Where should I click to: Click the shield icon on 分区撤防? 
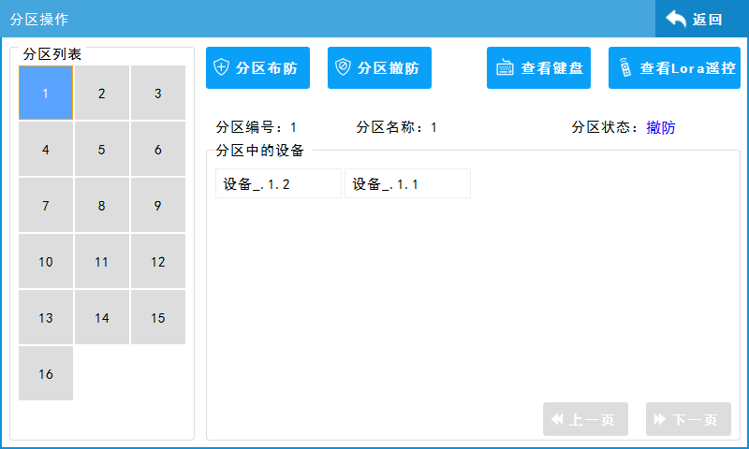(x=344, y=67)
